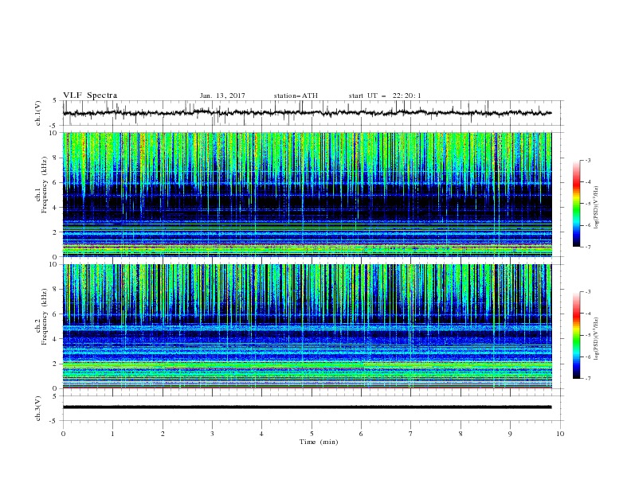Click time axis tick label "9"
This screenshot has width=631, height=487.
tap(510, 434)
